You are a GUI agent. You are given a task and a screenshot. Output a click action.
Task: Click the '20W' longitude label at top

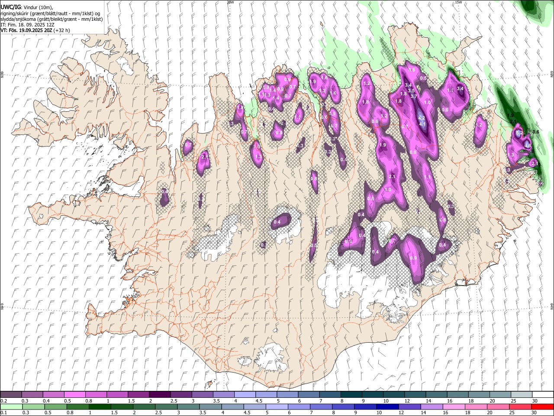pos(231,2)
